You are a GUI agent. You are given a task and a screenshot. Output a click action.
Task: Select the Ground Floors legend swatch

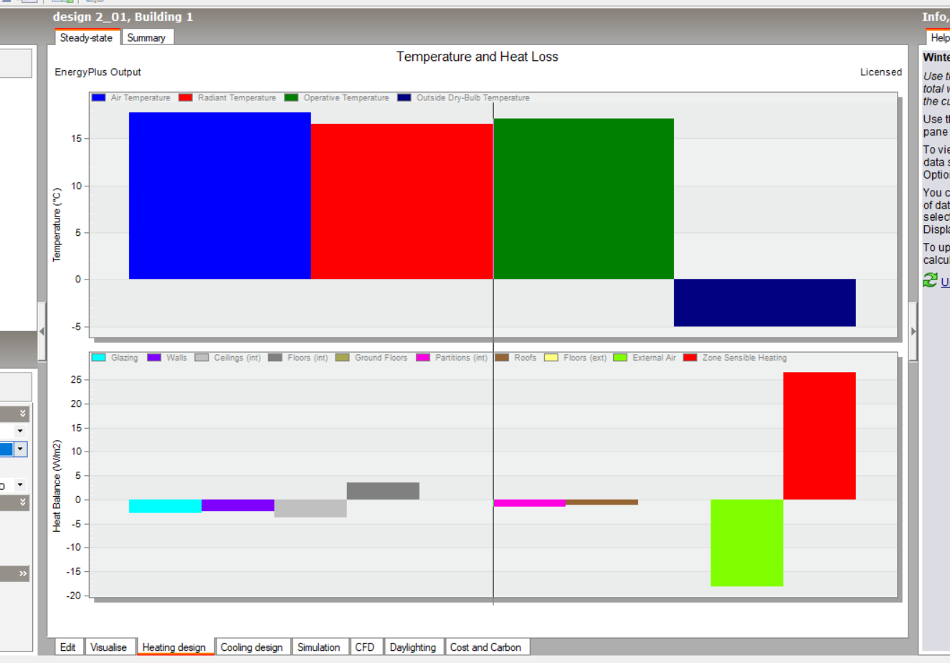[343, 358]
